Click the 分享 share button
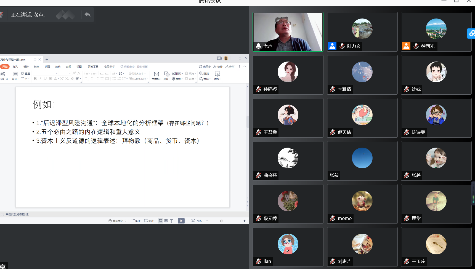This screenshot has width=475, height=269. tap(230, 66)
